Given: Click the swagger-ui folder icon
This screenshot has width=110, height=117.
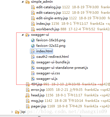Looking at the screenshot, I should click(x=28, y=35).
